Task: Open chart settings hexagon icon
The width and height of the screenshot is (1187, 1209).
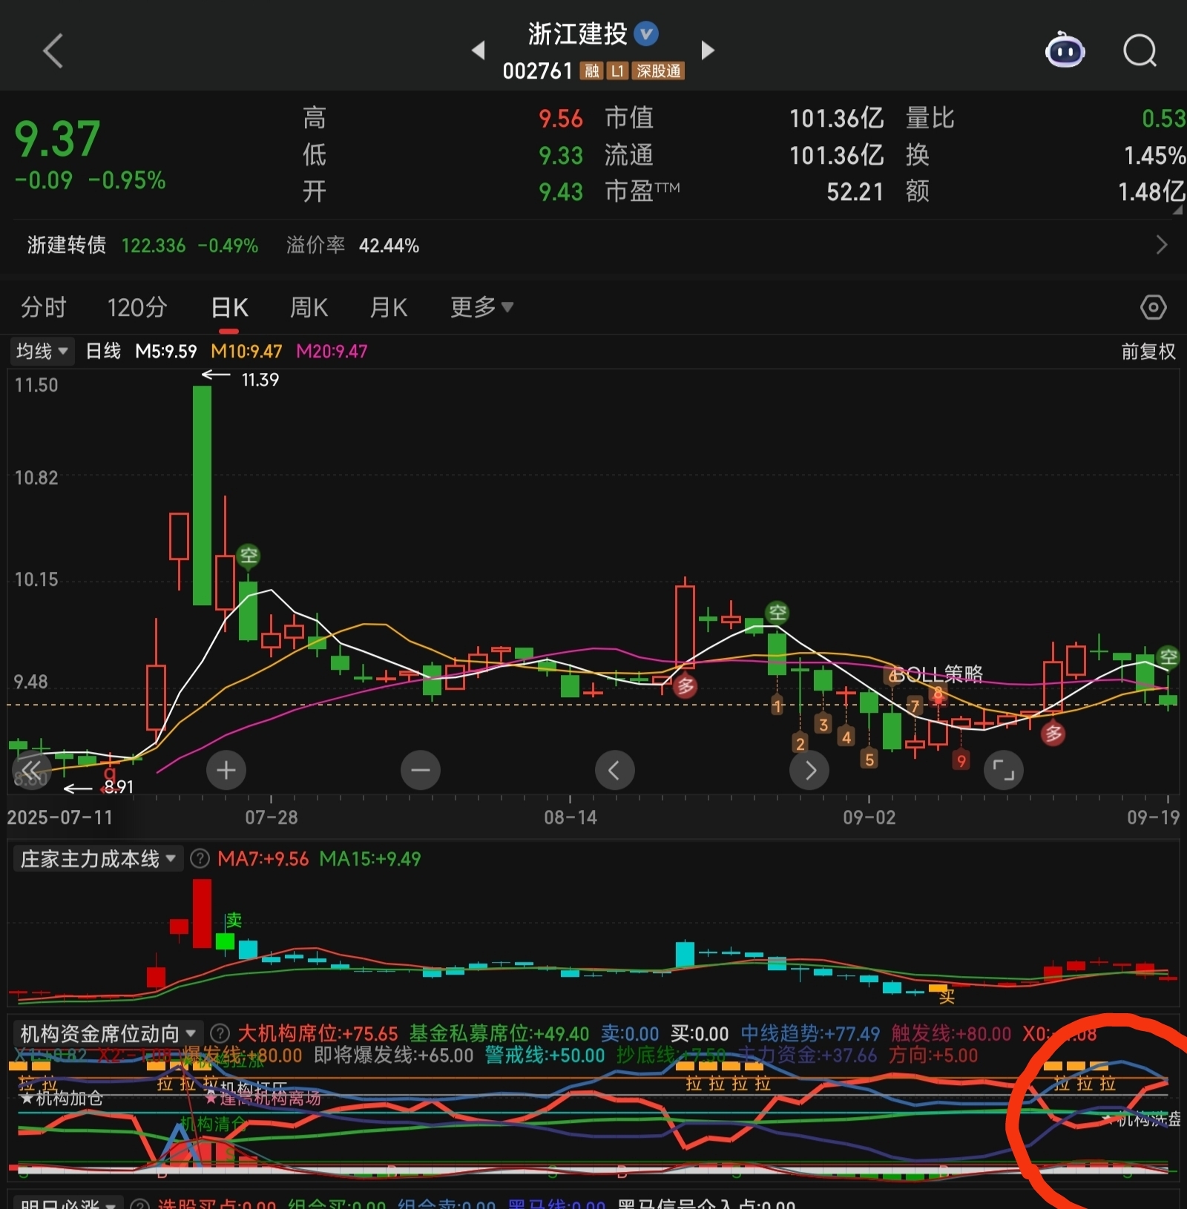Action: tap(1153, 307)
